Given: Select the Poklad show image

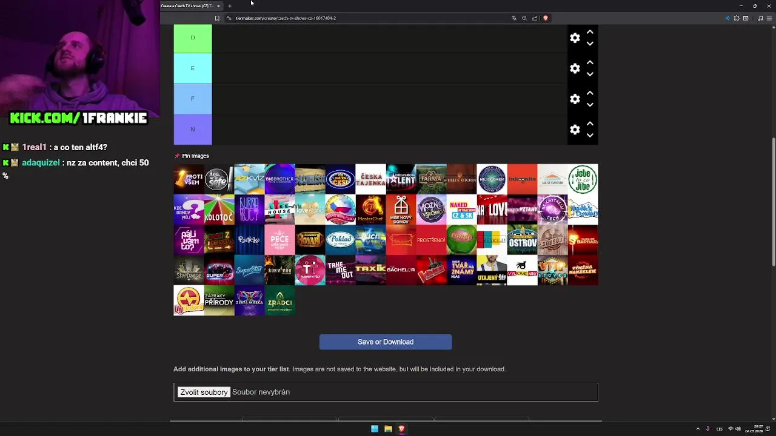Looking at the screenshot, I should click(340, 240).
